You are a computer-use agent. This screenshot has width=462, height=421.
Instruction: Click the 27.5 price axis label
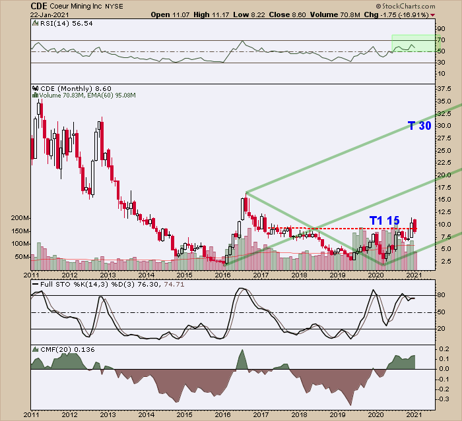tap(444, 138)
